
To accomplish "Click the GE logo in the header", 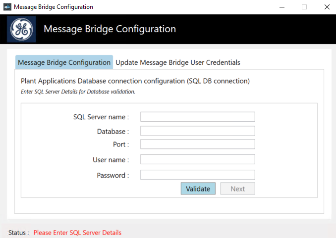I will pos(21,29).
